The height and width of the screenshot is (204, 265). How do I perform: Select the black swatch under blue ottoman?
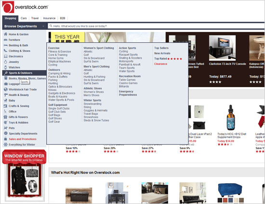pos(220,200)
